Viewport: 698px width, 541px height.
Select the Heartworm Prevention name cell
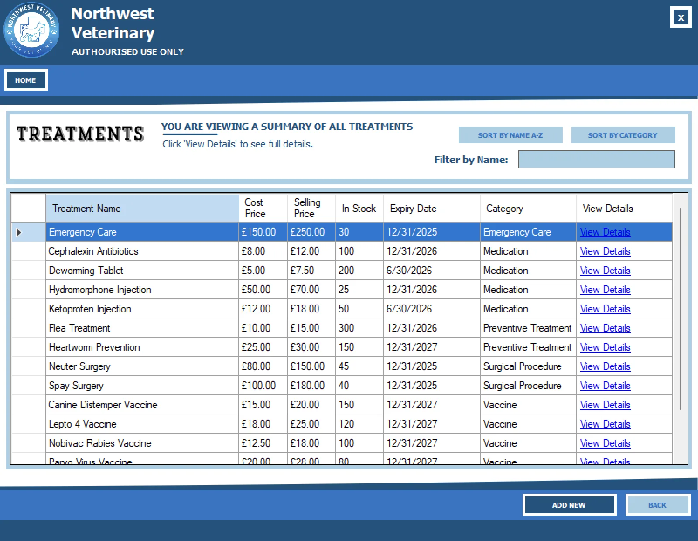click(x=142, y=347)
